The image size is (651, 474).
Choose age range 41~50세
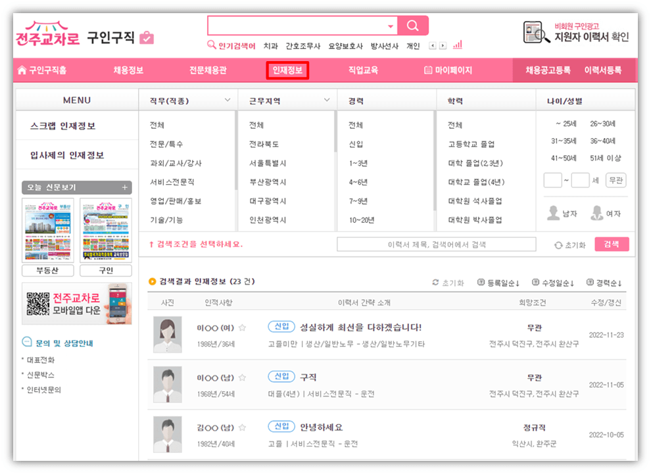564,158
